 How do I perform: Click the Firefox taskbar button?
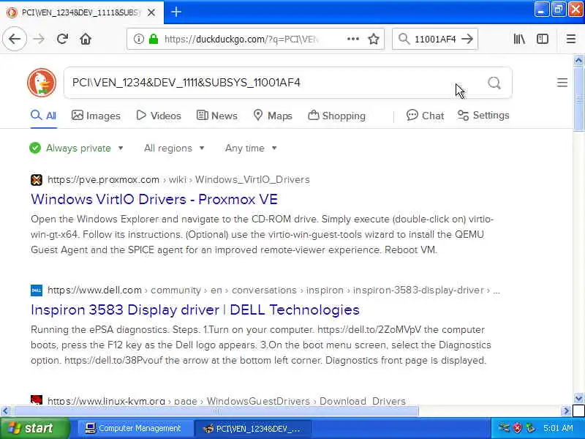point(252,428)
